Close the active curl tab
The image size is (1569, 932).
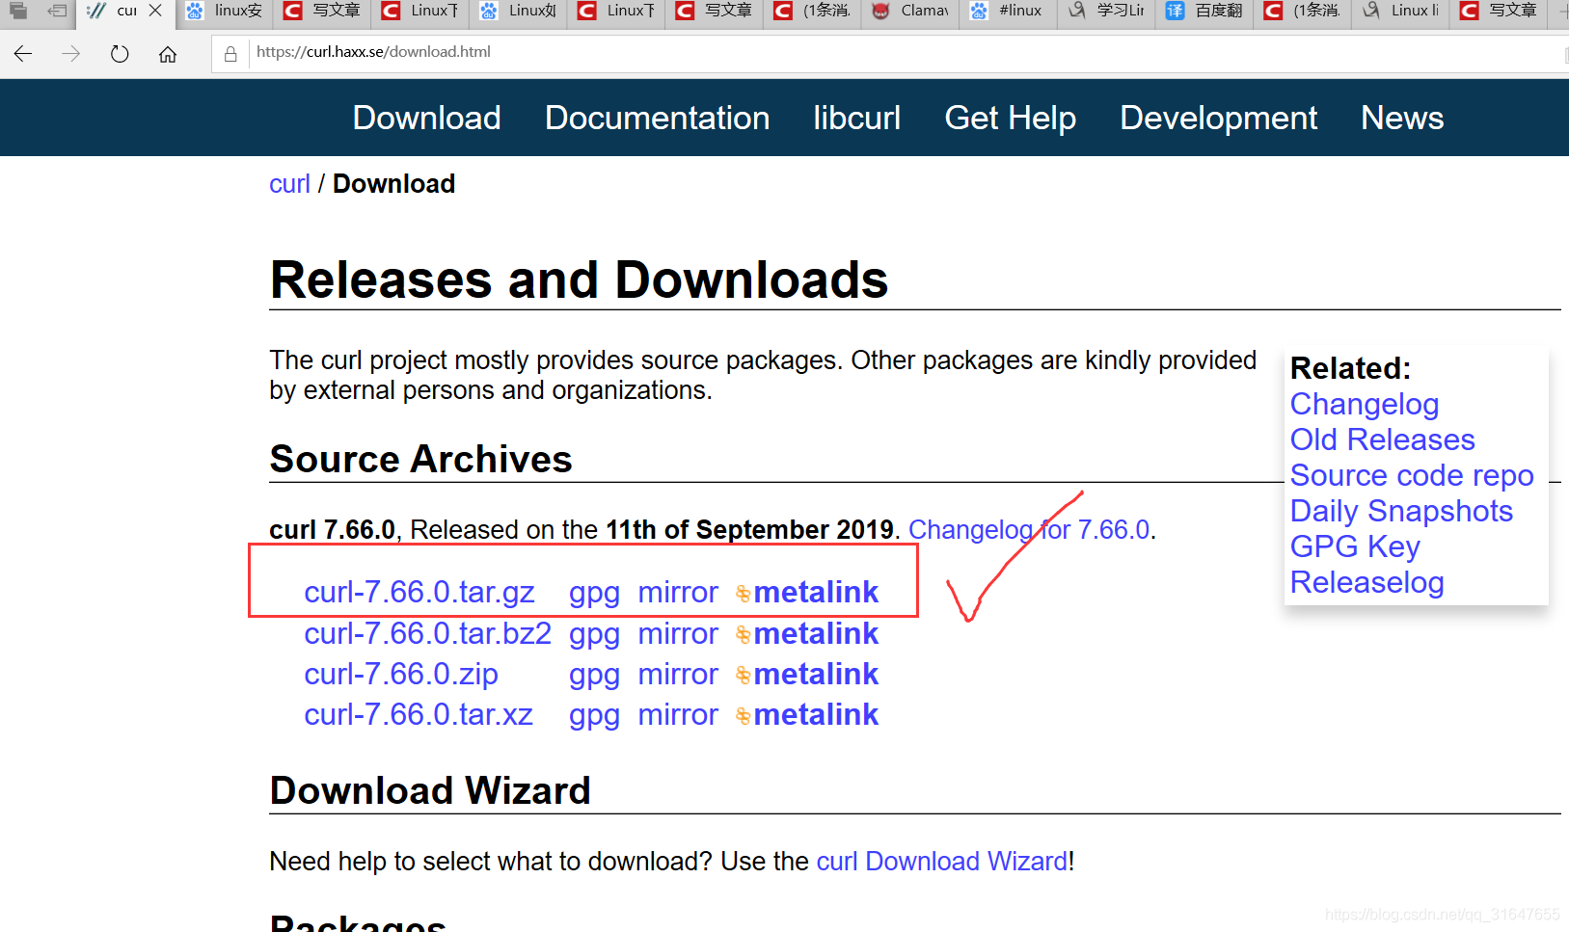click(x=155, y=11)
